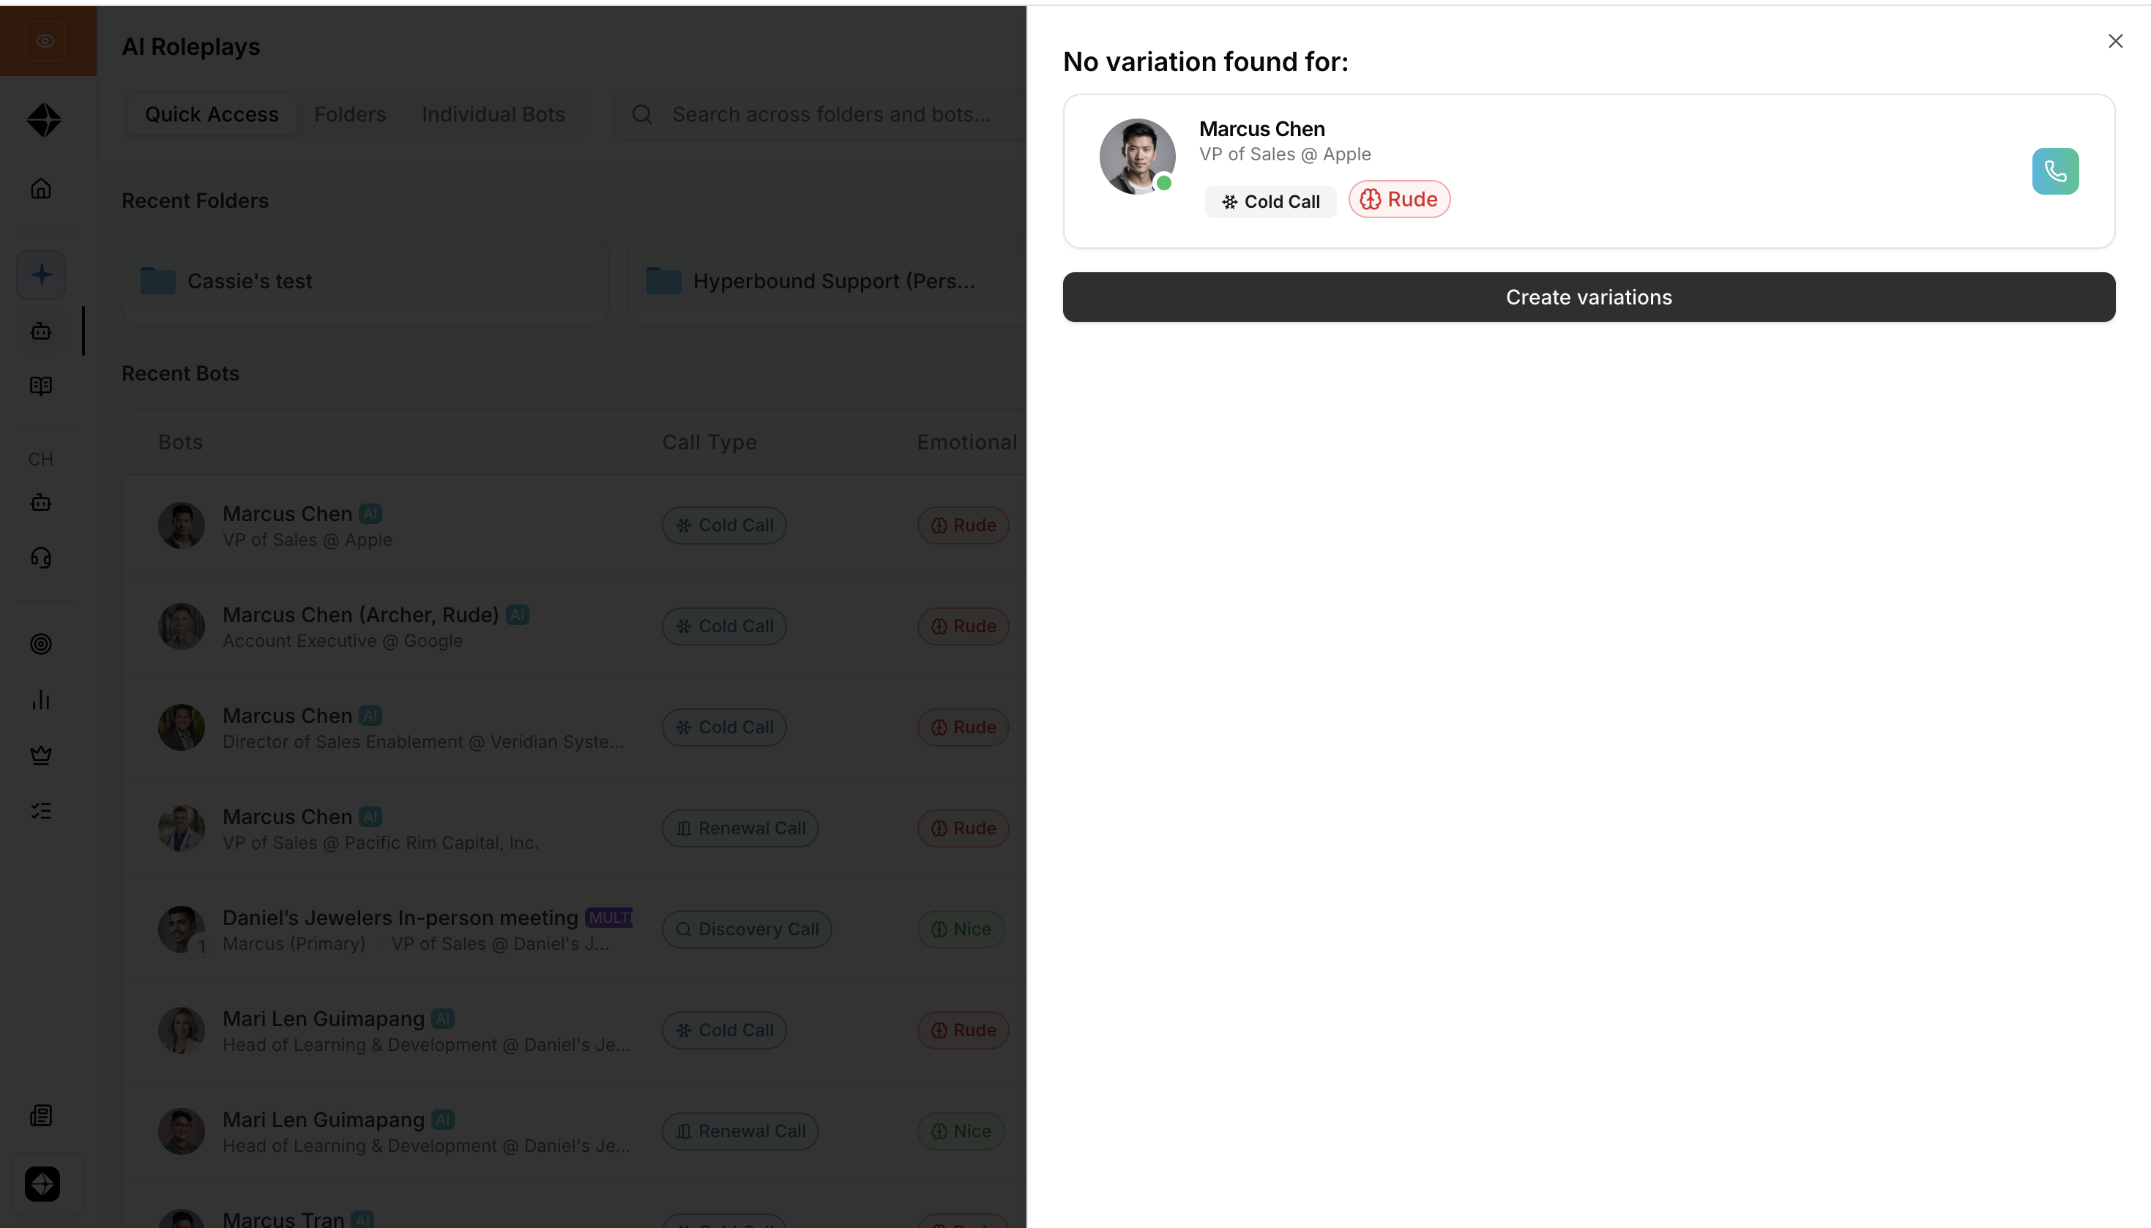Open Marcus Chen at Pacific Rim Capital bot
This screenshot has width=2151, height=1228.
pos(575,828)
